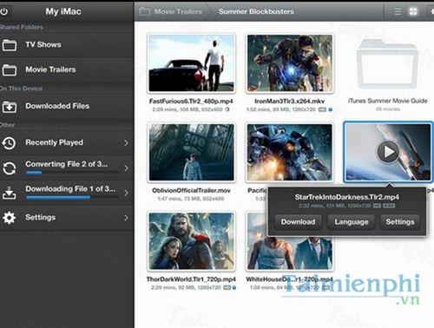Open the TV Shows shared folder

tap(67, 45)
